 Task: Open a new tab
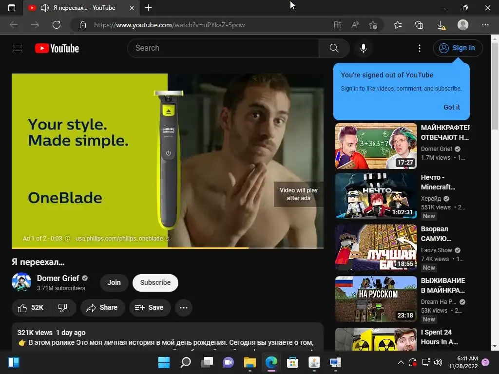tap(148, 8)
